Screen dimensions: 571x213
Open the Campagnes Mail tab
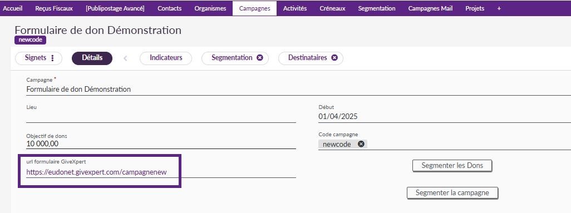[430, 8]
